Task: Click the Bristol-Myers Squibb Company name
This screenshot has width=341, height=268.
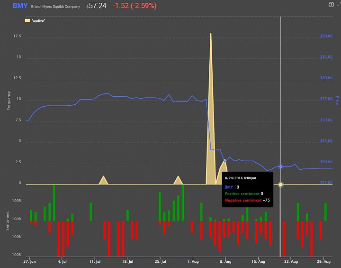Action: (55, 7)
